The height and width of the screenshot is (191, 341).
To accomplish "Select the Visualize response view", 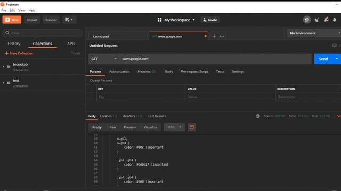I will [x=150, y=127].
